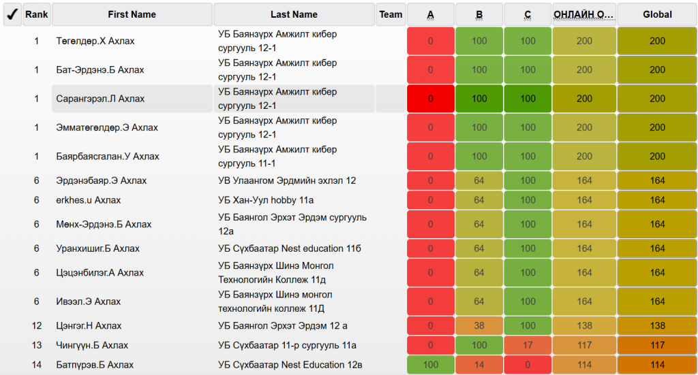Click the Team column header
The width and height of the screenshot is (698, 375).
point(391,14)
